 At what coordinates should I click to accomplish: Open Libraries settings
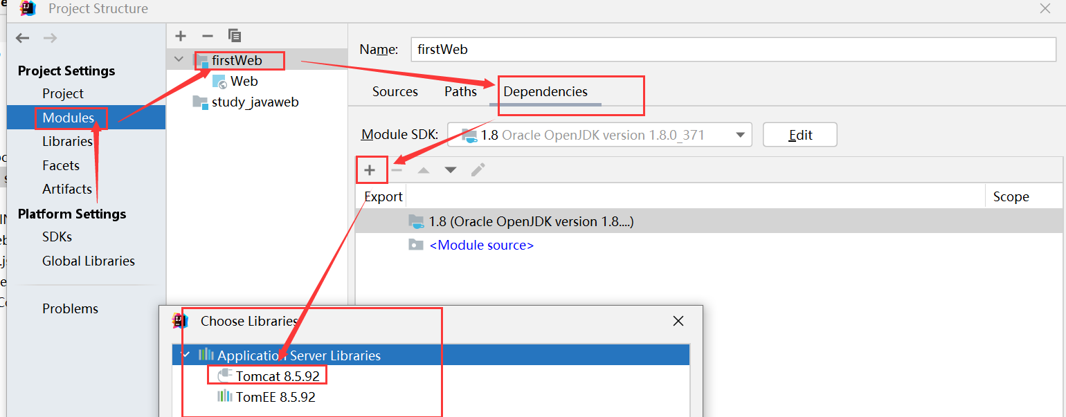(67, 141)
